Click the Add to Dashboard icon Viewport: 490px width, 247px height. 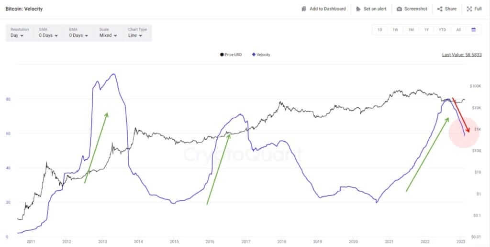(304, 9)
